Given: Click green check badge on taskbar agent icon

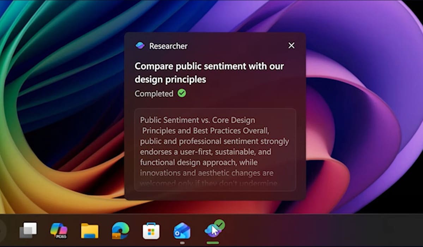Looking at the screenshot, I should pyautogui.click(x=220, y=224).
